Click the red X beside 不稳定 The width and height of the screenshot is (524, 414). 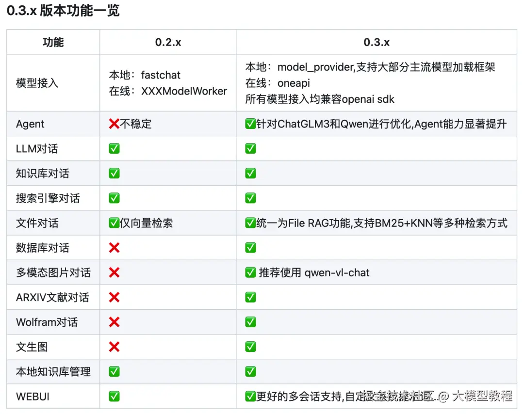[114, 124]
